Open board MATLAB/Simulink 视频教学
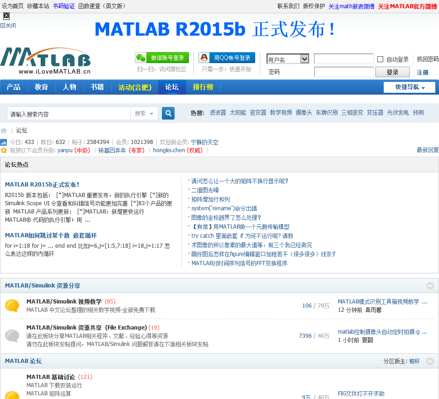Screen dimensions: 439x399 pyautogui.click(x=64, y=302)
